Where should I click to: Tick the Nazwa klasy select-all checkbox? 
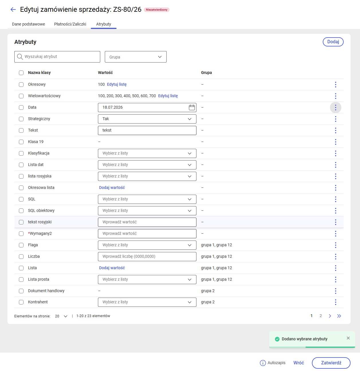point(21,73)
